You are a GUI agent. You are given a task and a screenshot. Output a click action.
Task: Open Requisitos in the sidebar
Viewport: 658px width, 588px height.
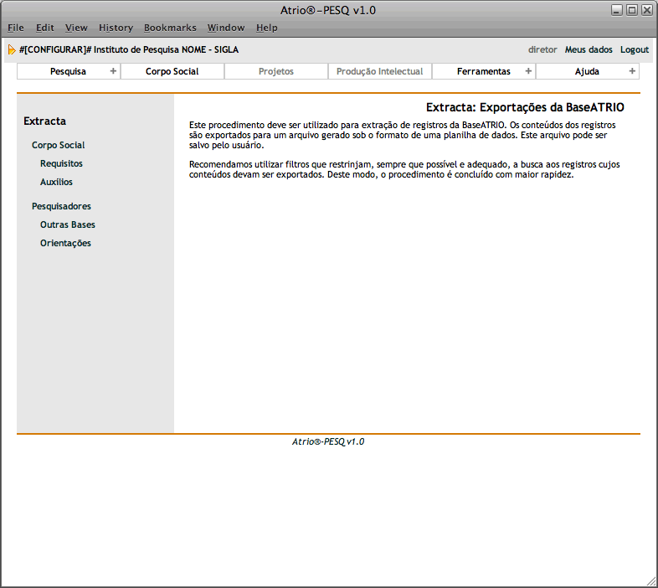(61, 163)
